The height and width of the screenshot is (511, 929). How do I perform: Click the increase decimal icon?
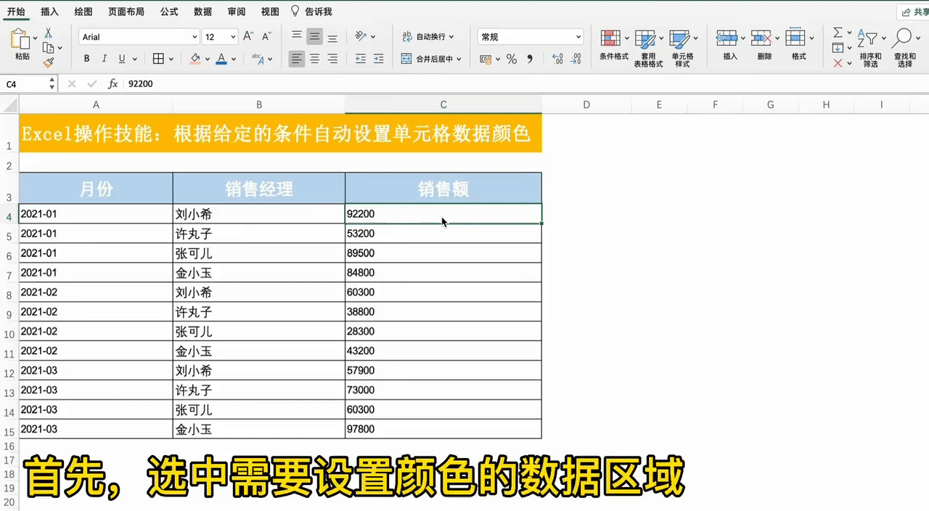click(557, 59)
